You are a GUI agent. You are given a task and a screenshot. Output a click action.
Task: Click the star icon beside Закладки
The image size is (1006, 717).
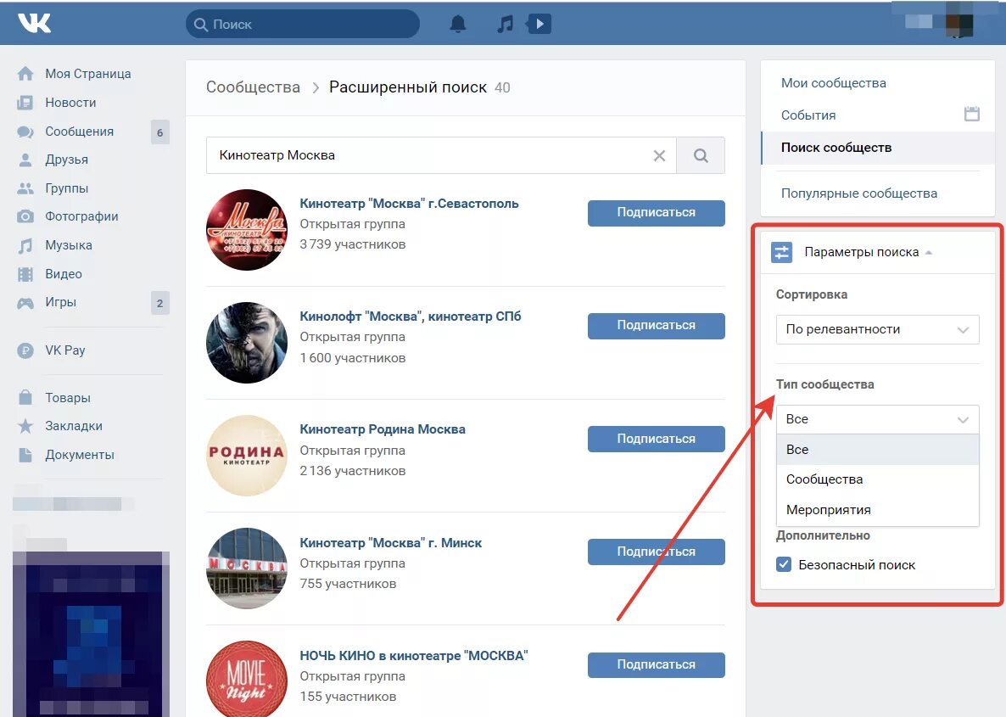[x=25, y=426]
